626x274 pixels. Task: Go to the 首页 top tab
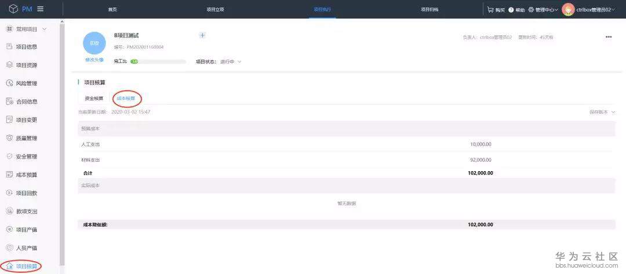click(x=112, y=10)
